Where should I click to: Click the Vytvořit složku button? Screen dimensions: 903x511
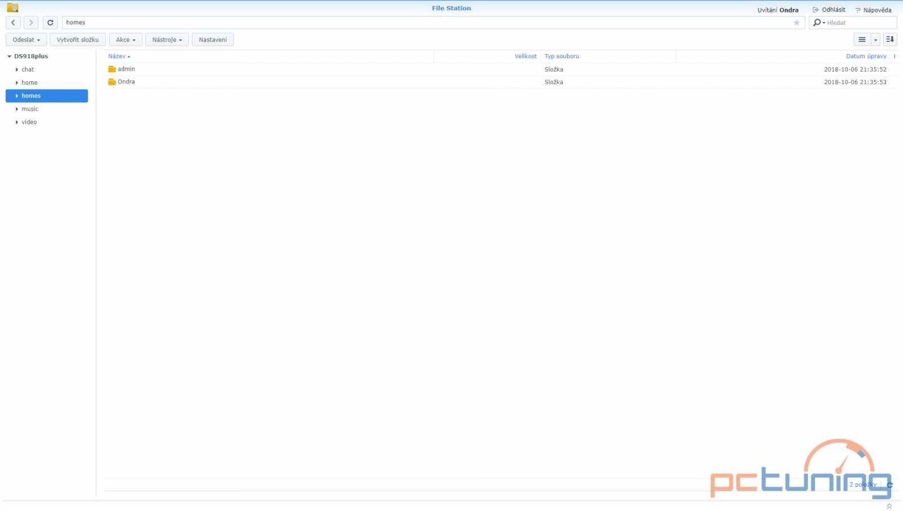pos(78,39)
